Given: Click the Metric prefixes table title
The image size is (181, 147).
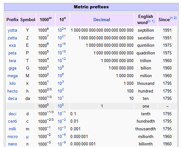Looking at the screenshot, I should coord(91,7).
